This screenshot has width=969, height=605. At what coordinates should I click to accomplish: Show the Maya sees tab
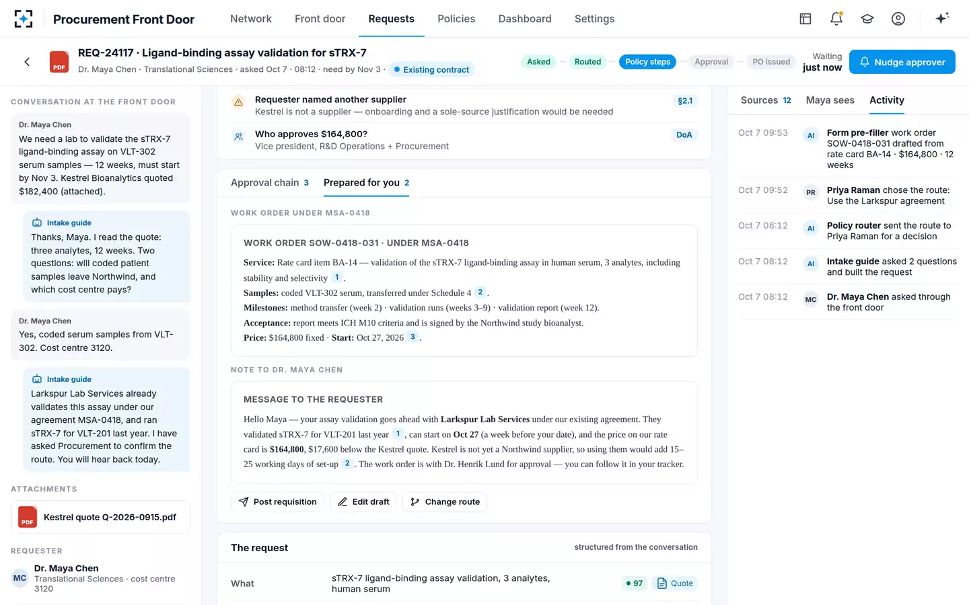830,100
